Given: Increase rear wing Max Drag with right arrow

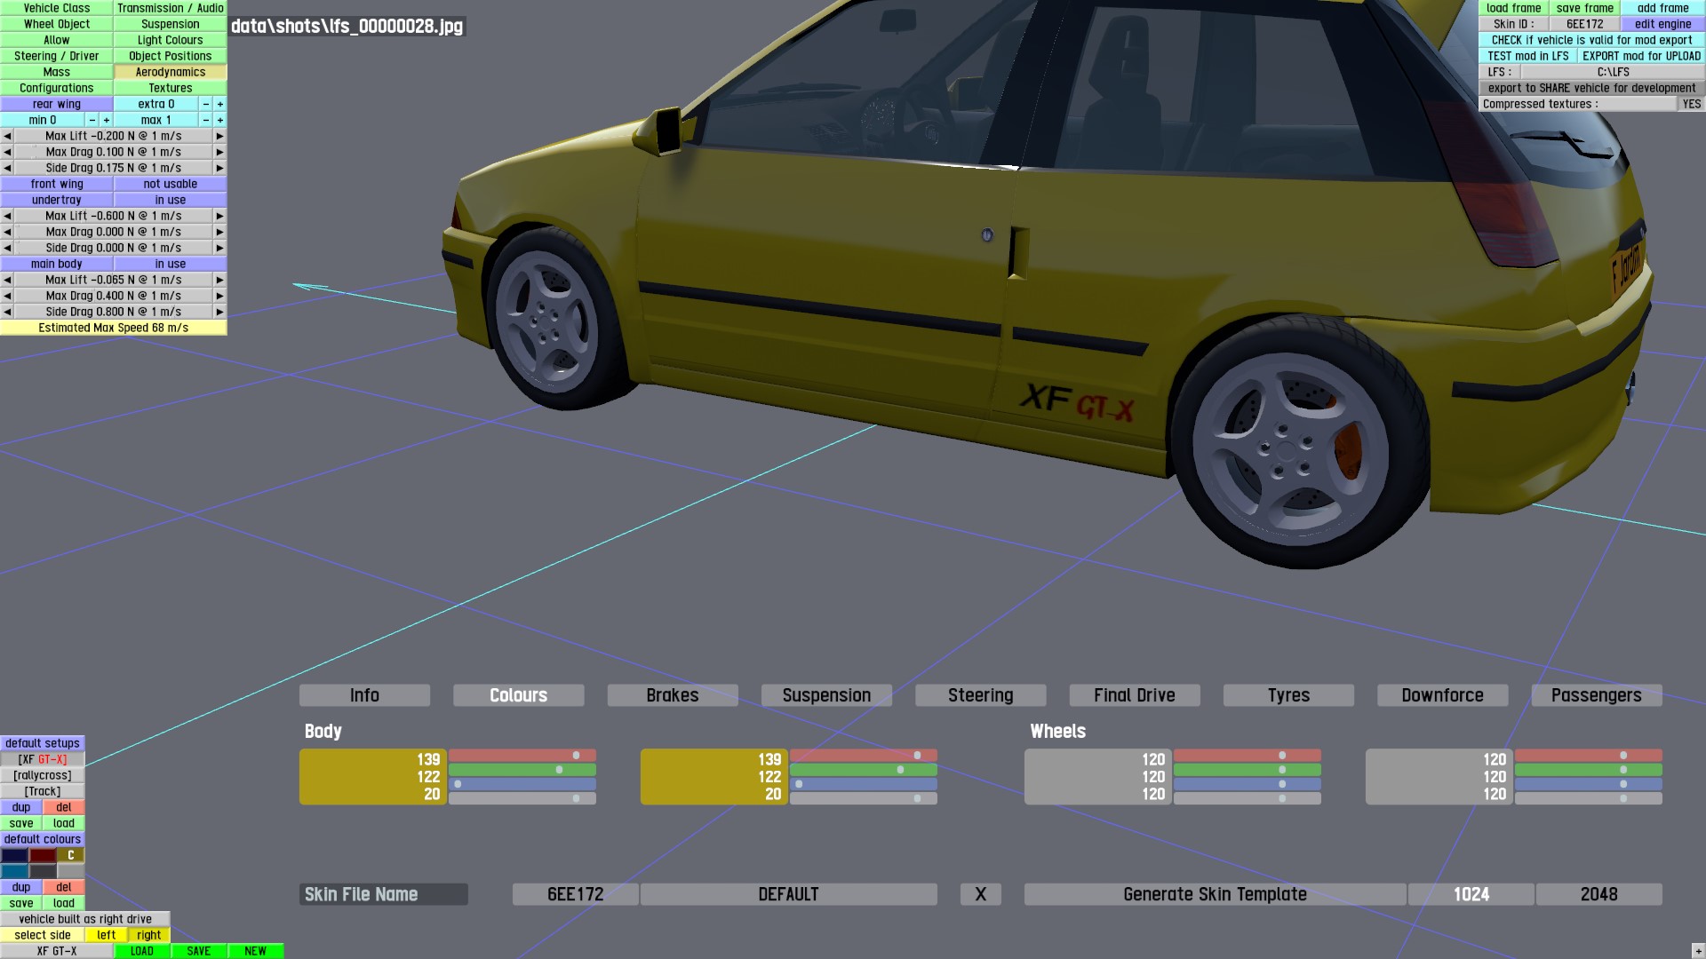Looking at the screenshot, I should [219, 152].
